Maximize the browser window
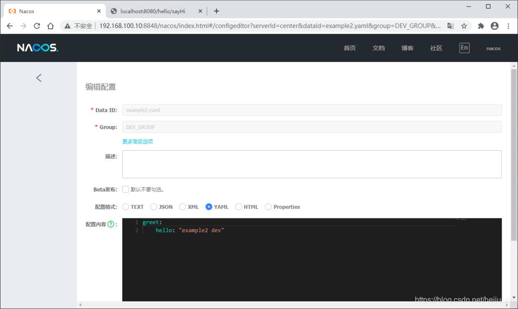Viewport: 518px width, 309px height. [488, 7]
